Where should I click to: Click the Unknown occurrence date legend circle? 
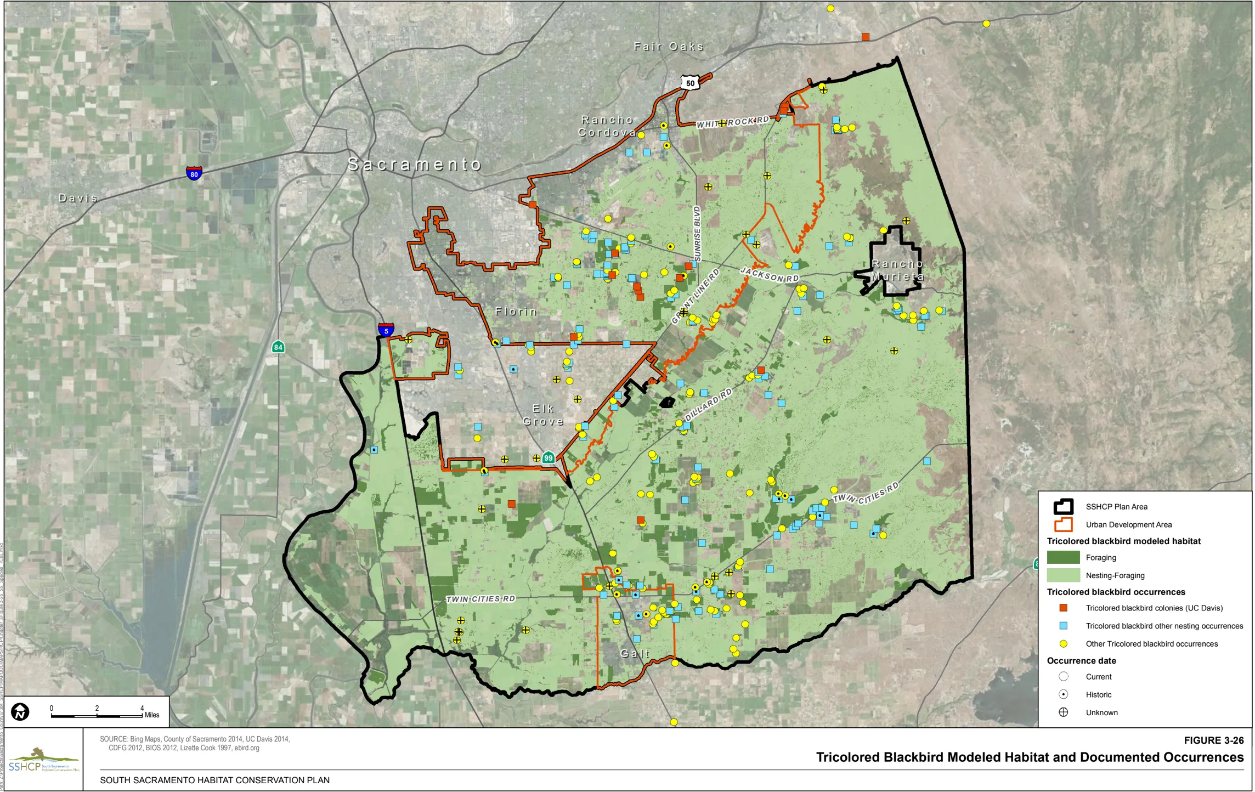[x=1063, y=712]
